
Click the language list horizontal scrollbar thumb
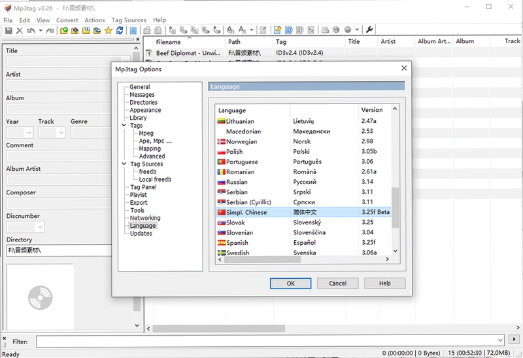[262, 259]
